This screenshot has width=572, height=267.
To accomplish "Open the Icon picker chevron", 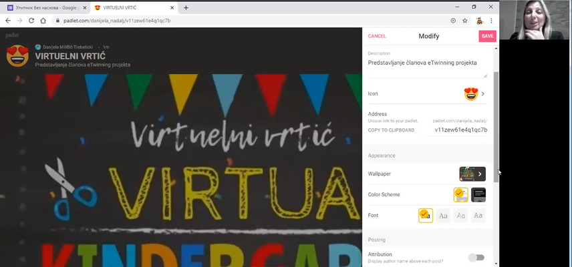I will pyautogui.click(x=482, y=94).
